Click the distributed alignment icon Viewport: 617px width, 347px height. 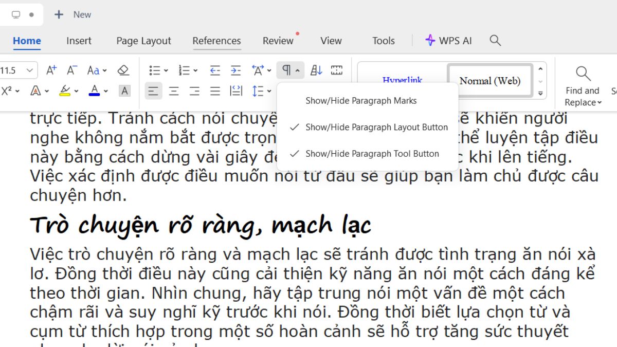[236, 91]
